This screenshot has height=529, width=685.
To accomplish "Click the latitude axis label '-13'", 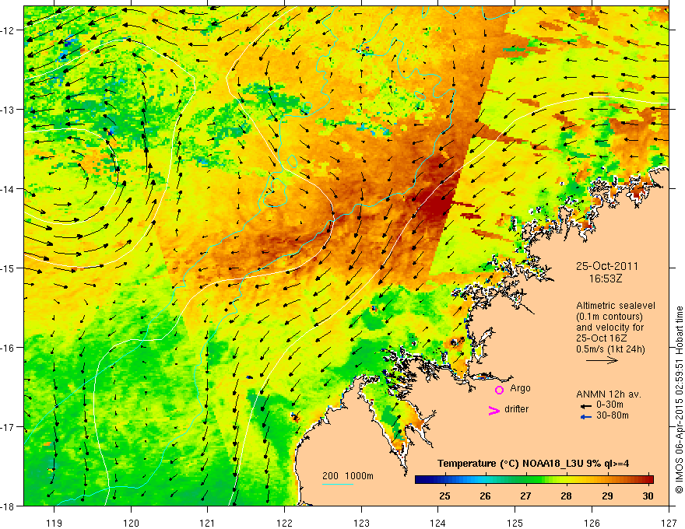I will click(x=9, y=110).
